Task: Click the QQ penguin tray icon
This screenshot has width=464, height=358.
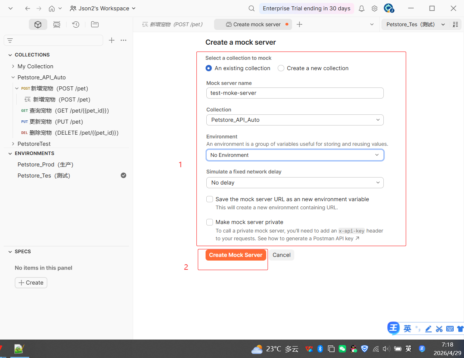Action: coord(353,349)
